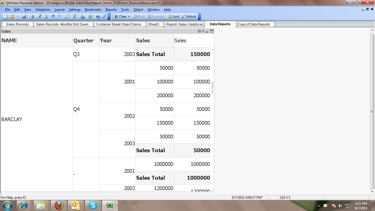Open the Selections menu
Screen dimensions: 375x211
click(x=43, y=10)
